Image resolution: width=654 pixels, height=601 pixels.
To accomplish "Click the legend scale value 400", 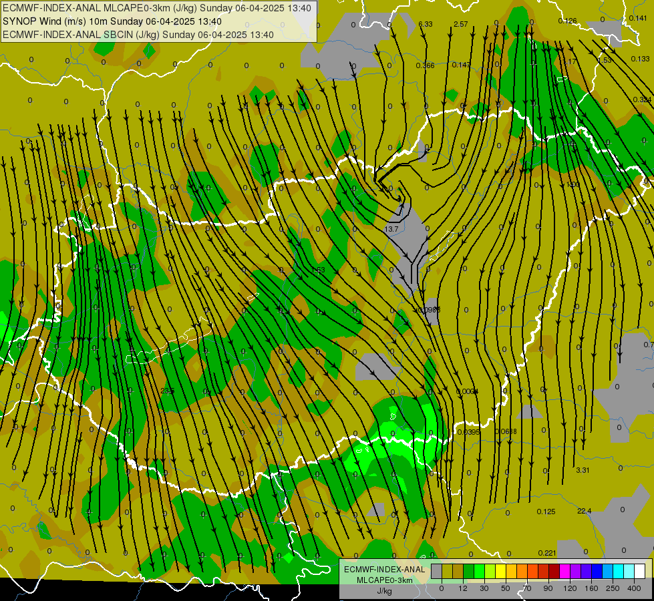I will pyautogui.click(x=634, y=588).
